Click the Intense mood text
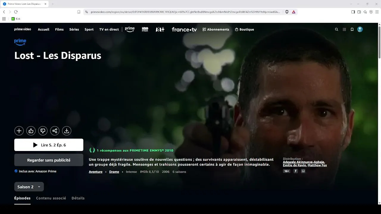381x214 pixels. click(x=131, y=172)
